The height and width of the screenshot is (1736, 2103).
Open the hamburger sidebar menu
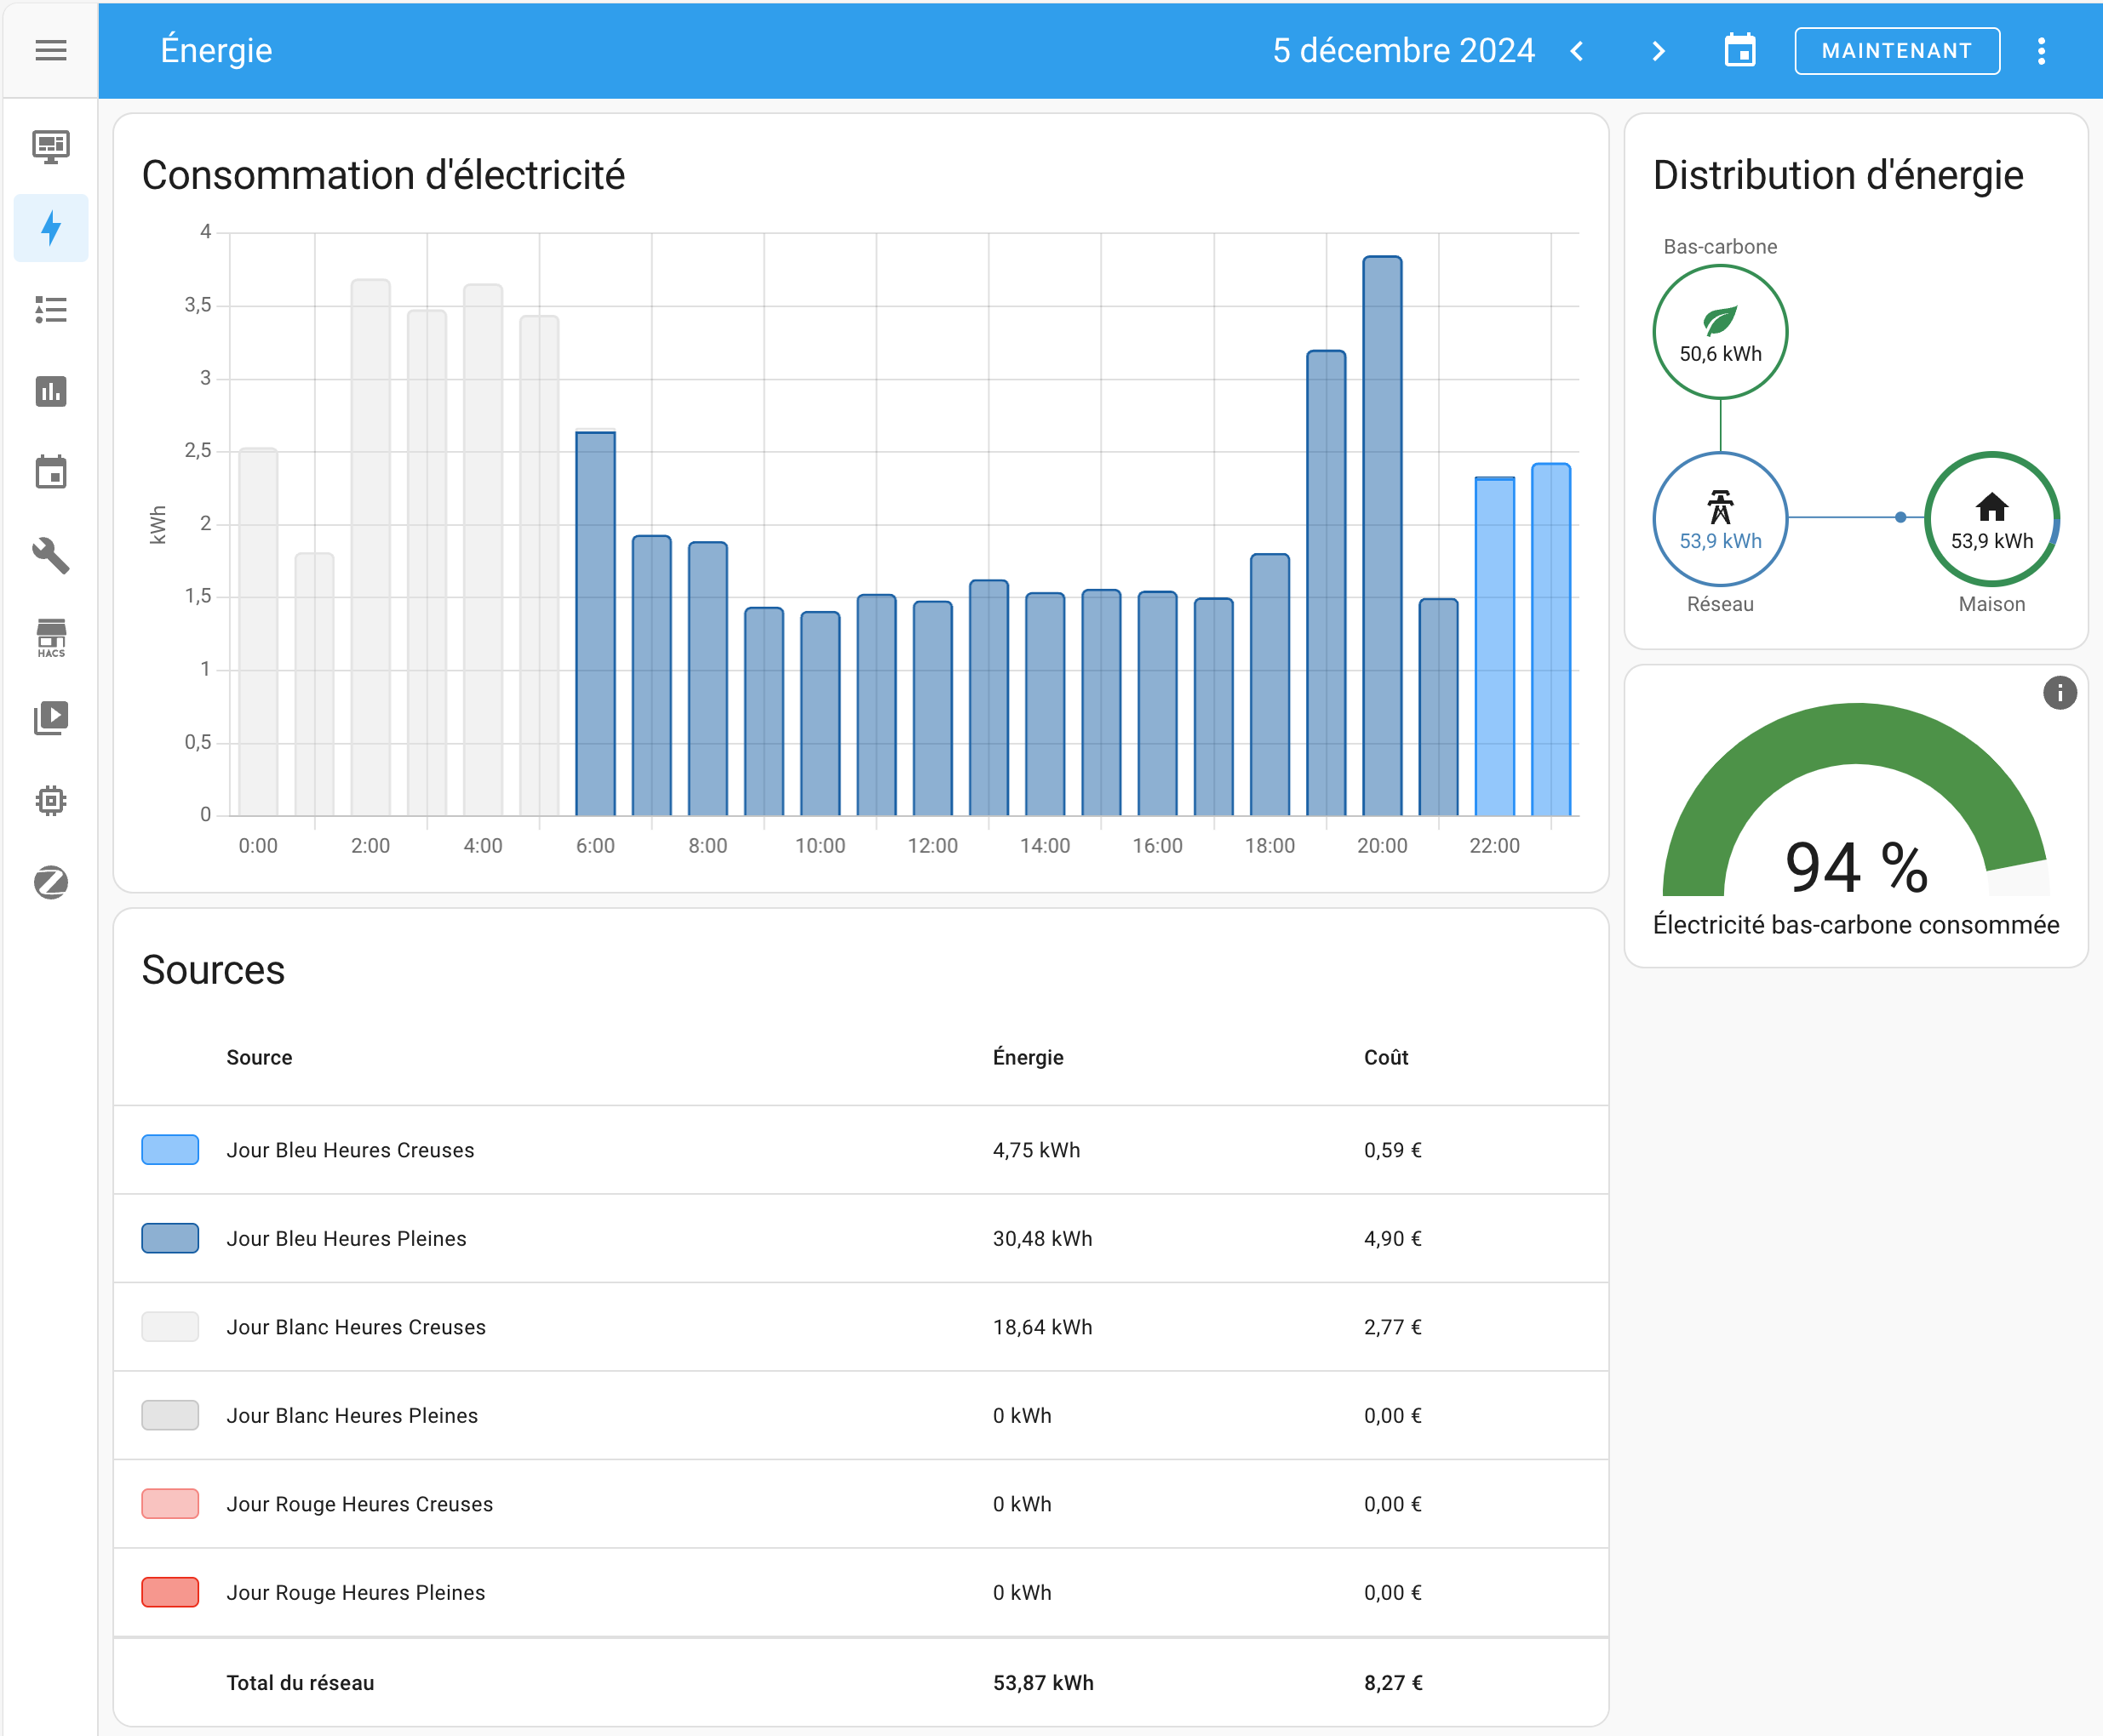(x=50, y=50)
